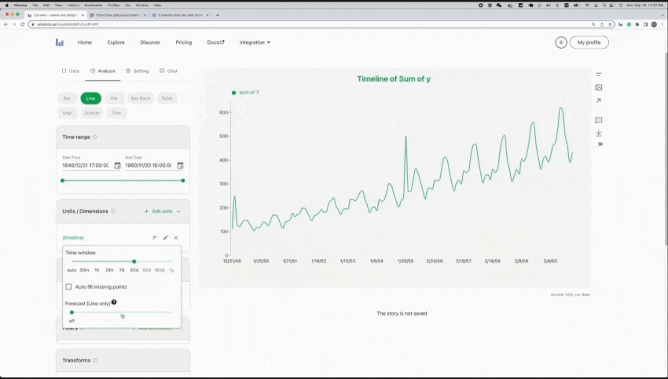668x379 pixels.
Task: Click the share arrow icon beside chart
Action: tap(599, 100)
